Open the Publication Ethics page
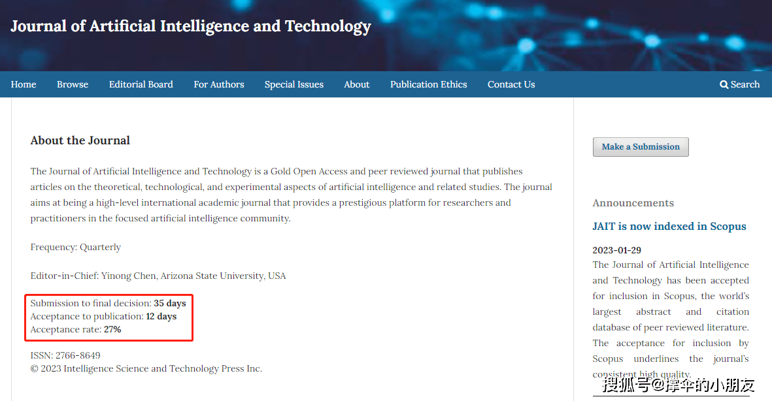 pos(429,84)
